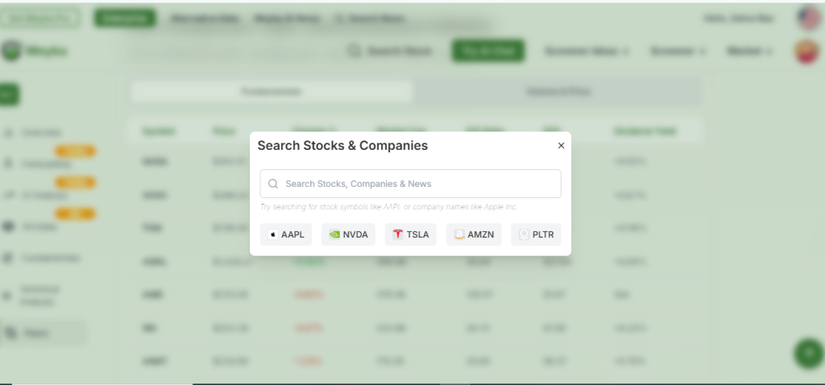This screenshot has width=825, height=385.
Task: Collapse the sidebar with the green button
Action: coord(9,94)
